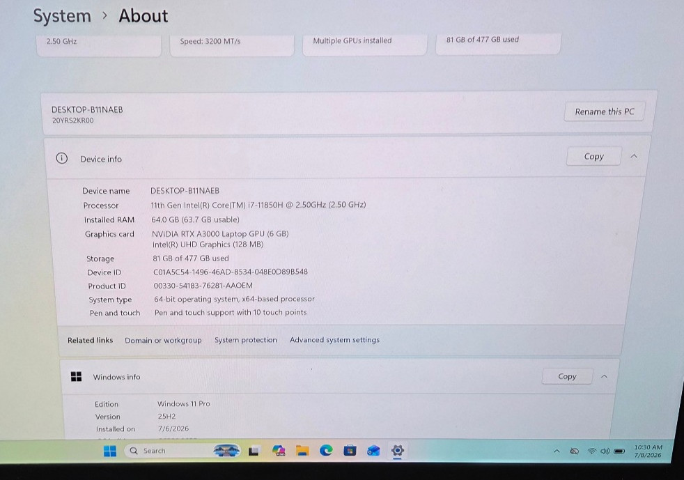684x480 pixels.
Task: Open Task View from taskbar
Action: [x=254, y=451]
